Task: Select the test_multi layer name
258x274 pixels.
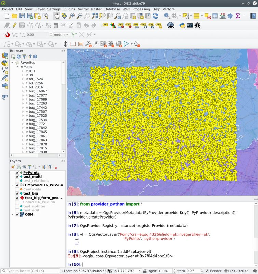Action: pos(32,177)
